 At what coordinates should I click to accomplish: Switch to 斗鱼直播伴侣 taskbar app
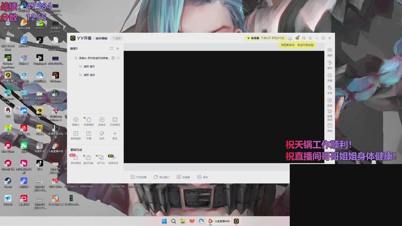pos(219,221)
